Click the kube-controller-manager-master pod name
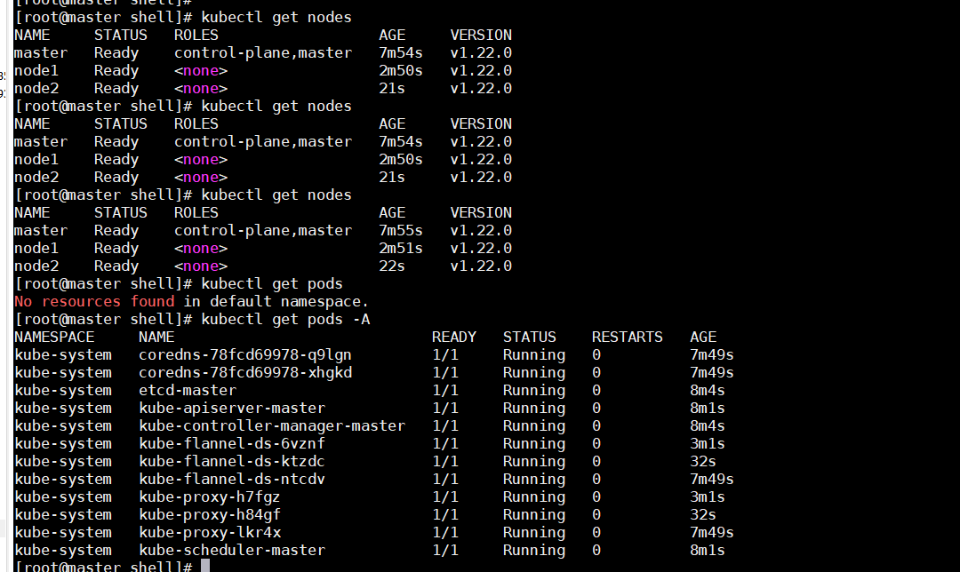The width and height of the screenshot is (960, 572). click(x=272, y=426)
